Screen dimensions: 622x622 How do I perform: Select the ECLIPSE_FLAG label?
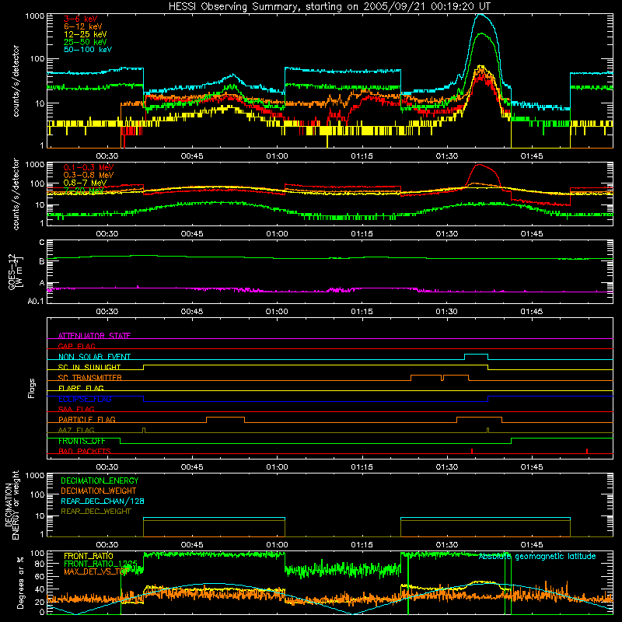coord(85,399)
